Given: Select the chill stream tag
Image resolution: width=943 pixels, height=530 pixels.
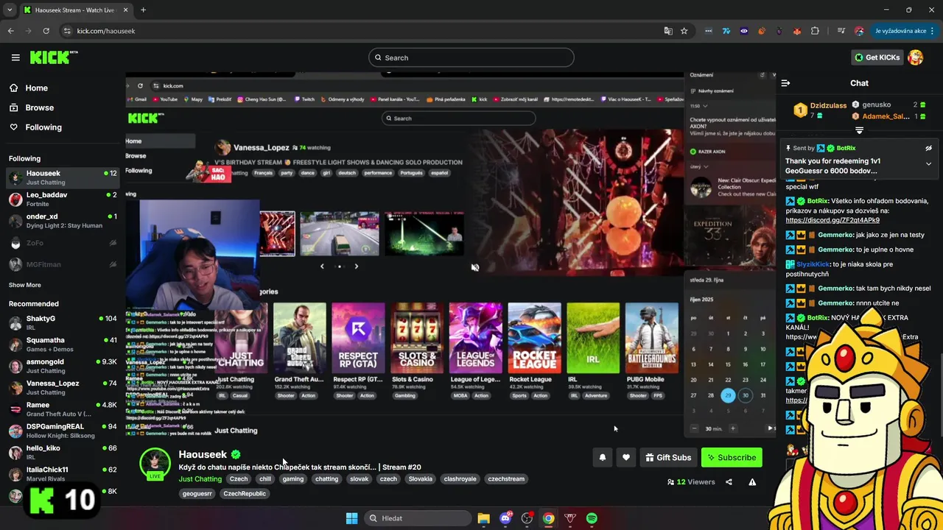Looking at the screenshot, I should tap(265, 478).
